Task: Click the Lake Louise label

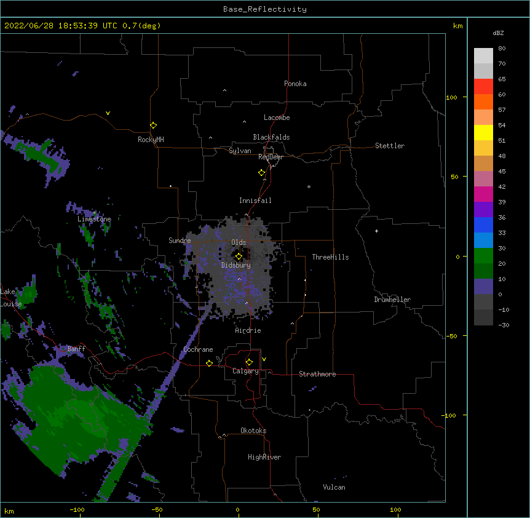Action: point(11,298)
